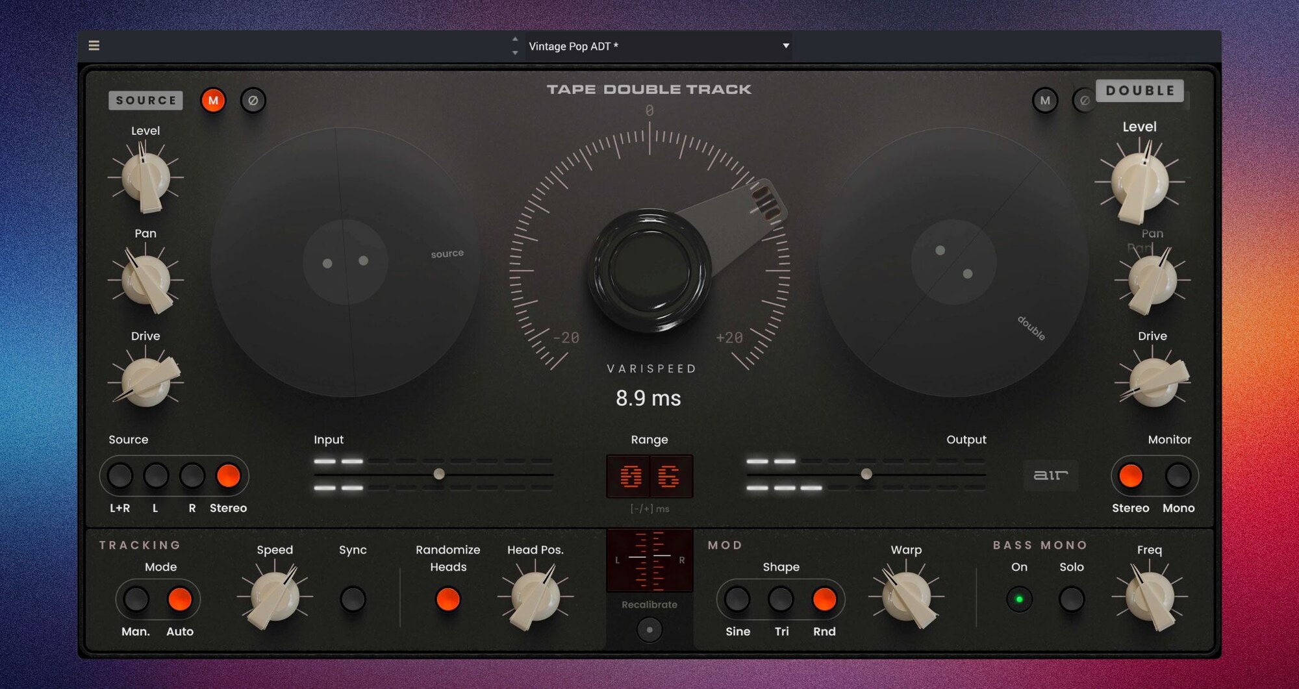Click the Input level slider handle

pyautogui.click(x=439, y=474)
